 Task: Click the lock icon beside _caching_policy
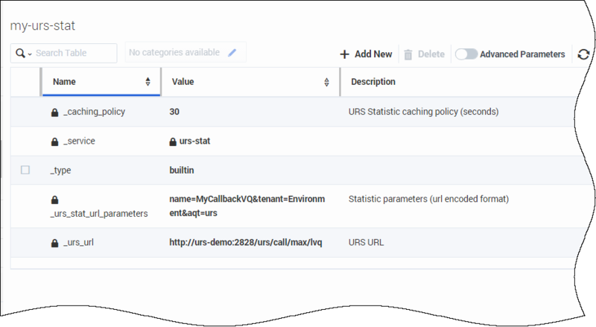(x=54, y=112)
